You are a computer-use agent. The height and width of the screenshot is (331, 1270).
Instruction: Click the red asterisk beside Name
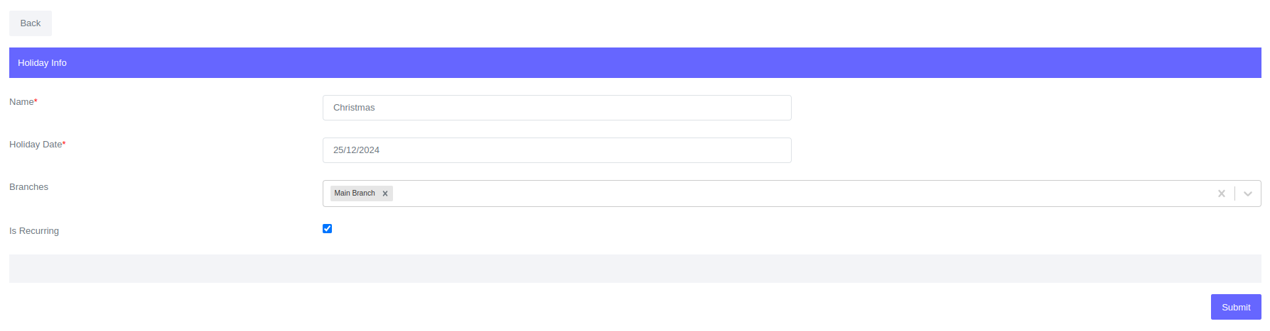[x=36, y=101]
